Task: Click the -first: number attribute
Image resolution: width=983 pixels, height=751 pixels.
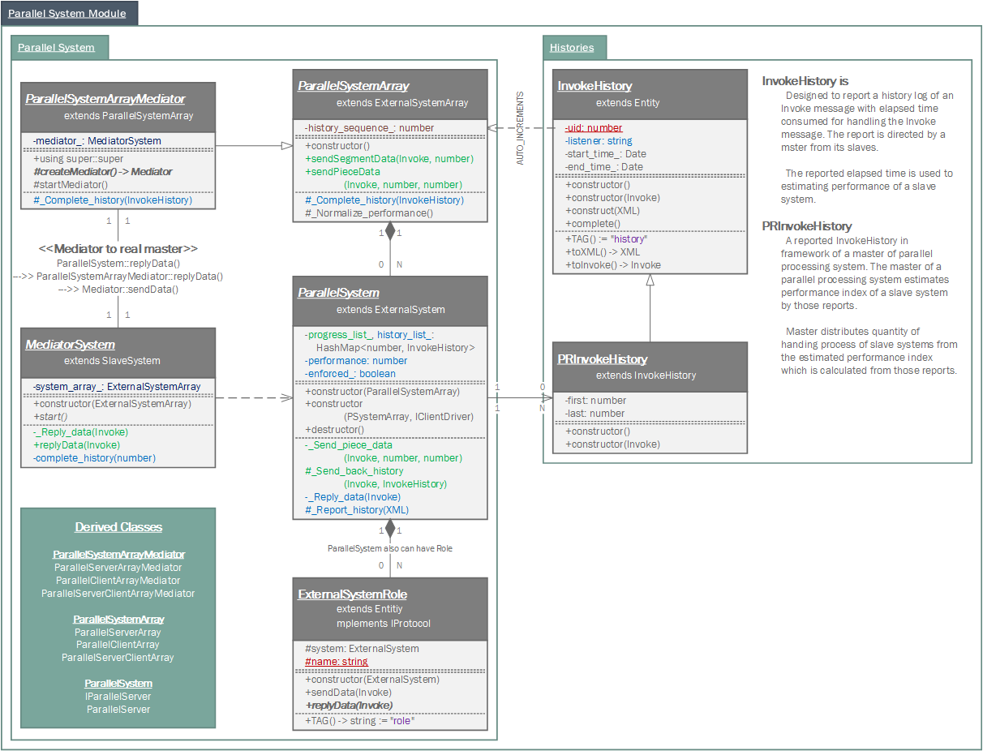Action: [595, 401]
